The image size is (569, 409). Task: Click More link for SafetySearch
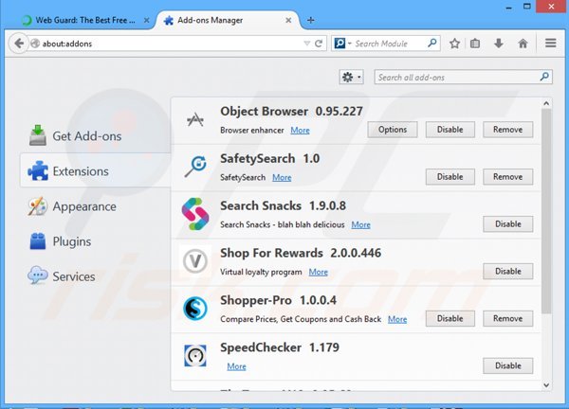[x=282, y=177]
